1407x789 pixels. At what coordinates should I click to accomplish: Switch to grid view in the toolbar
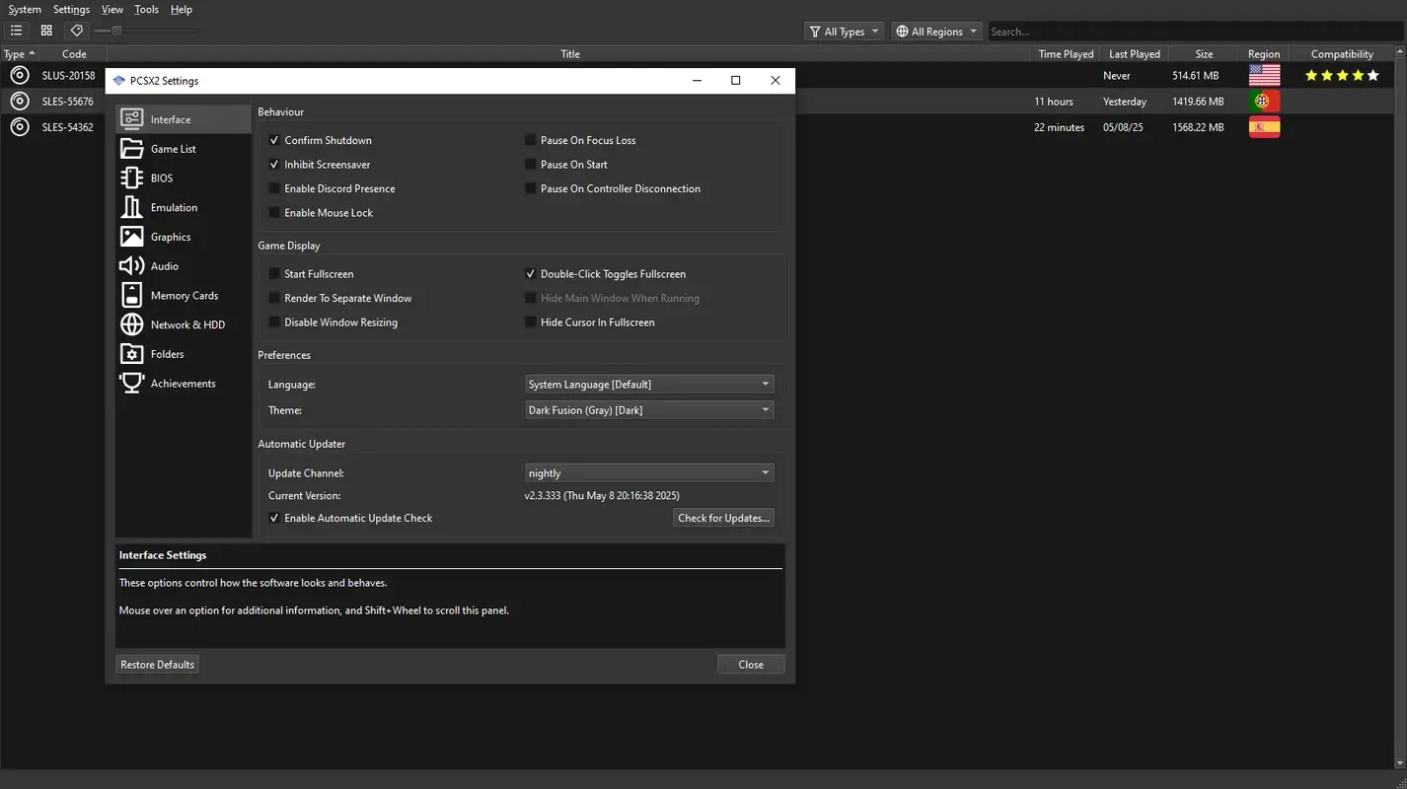tap(45, 30)
